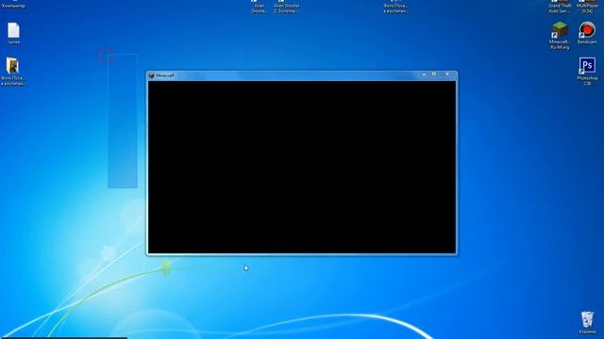604x339 pixels.
Task: Click the top-center Фото Поса... shortcut label
Action: point(395,8)
